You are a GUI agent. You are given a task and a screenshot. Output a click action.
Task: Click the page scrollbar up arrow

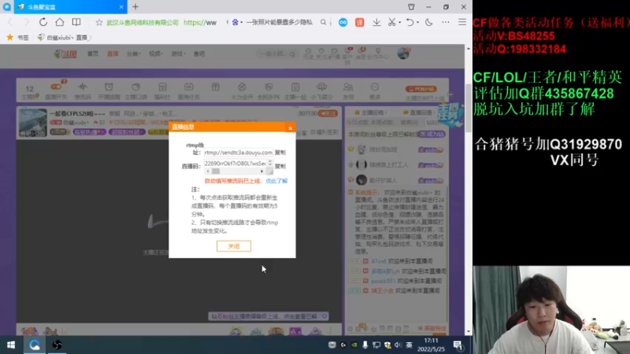[469, 48]
